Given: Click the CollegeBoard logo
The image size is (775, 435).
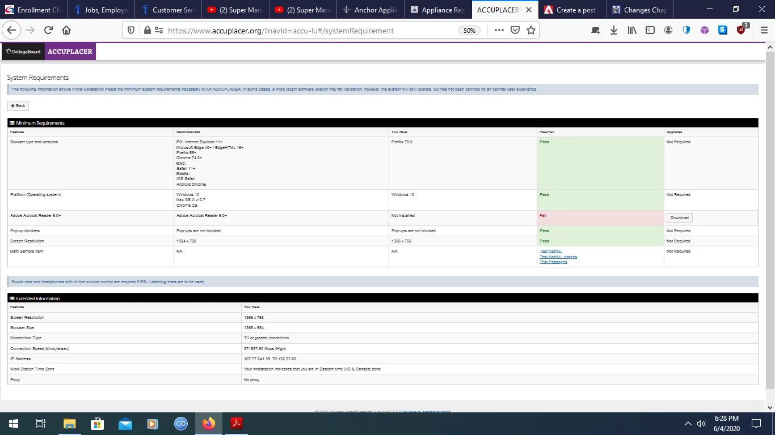Looking at the screenshot, I should click(x=23, y=52).
